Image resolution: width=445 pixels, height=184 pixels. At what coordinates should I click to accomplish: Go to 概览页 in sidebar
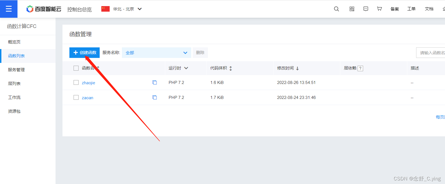[14, 42]
